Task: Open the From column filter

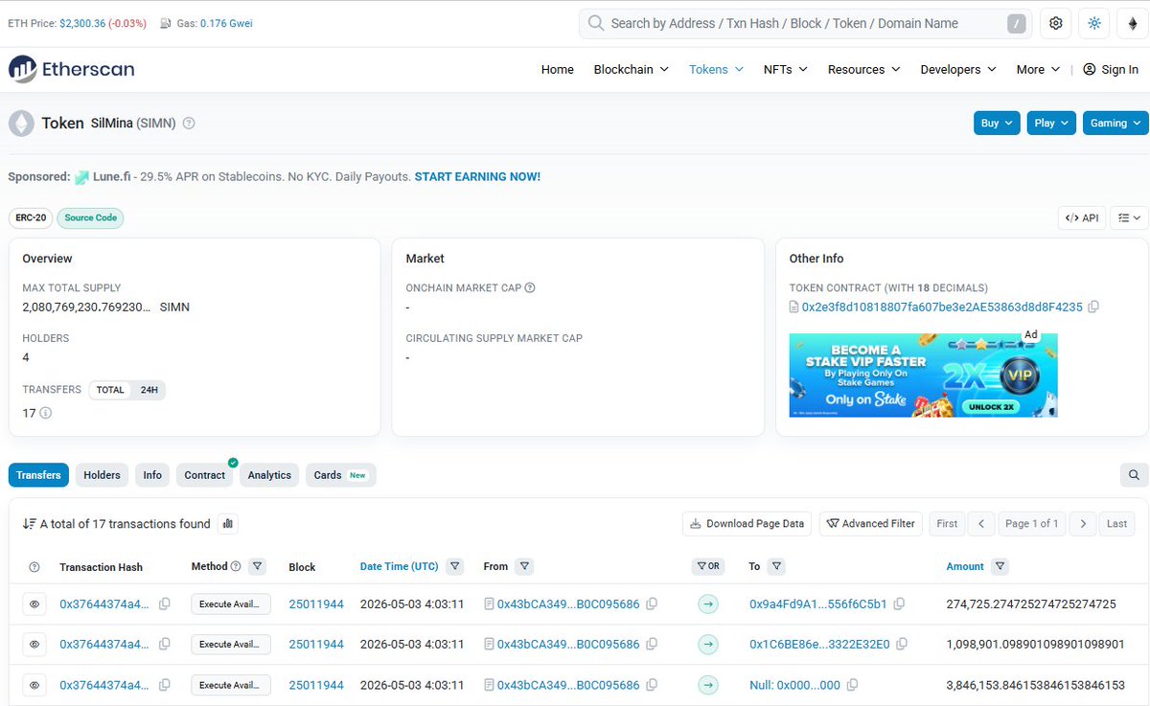Action: tap(524, 566)
